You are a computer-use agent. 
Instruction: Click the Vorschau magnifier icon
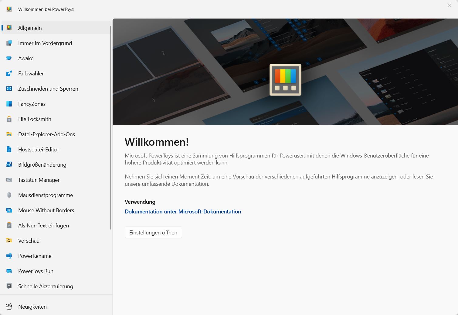click(9, 241)
